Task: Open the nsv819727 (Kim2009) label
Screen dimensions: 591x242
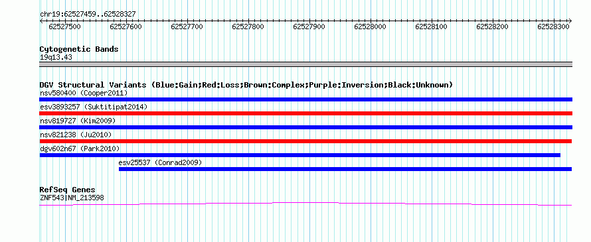Action: tap(78, 121)
